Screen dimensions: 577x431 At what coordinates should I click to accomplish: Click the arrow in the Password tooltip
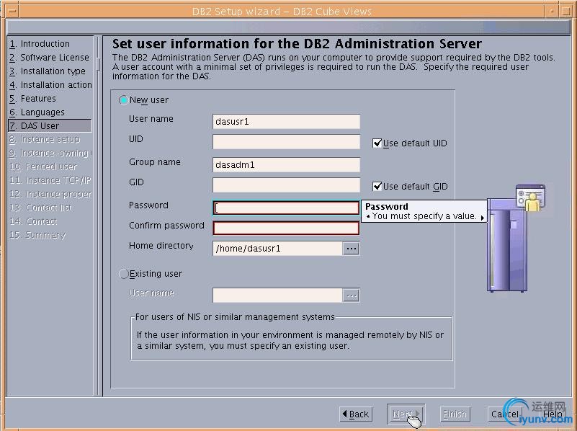(482, 218)
